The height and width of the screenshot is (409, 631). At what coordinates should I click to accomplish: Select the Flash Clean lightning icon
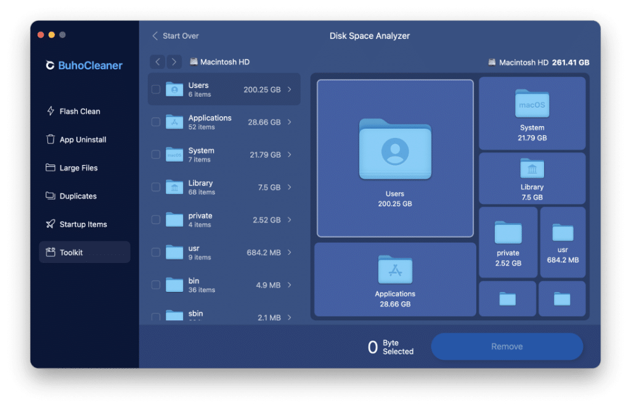pyautogui.click(x=51, y=111)
